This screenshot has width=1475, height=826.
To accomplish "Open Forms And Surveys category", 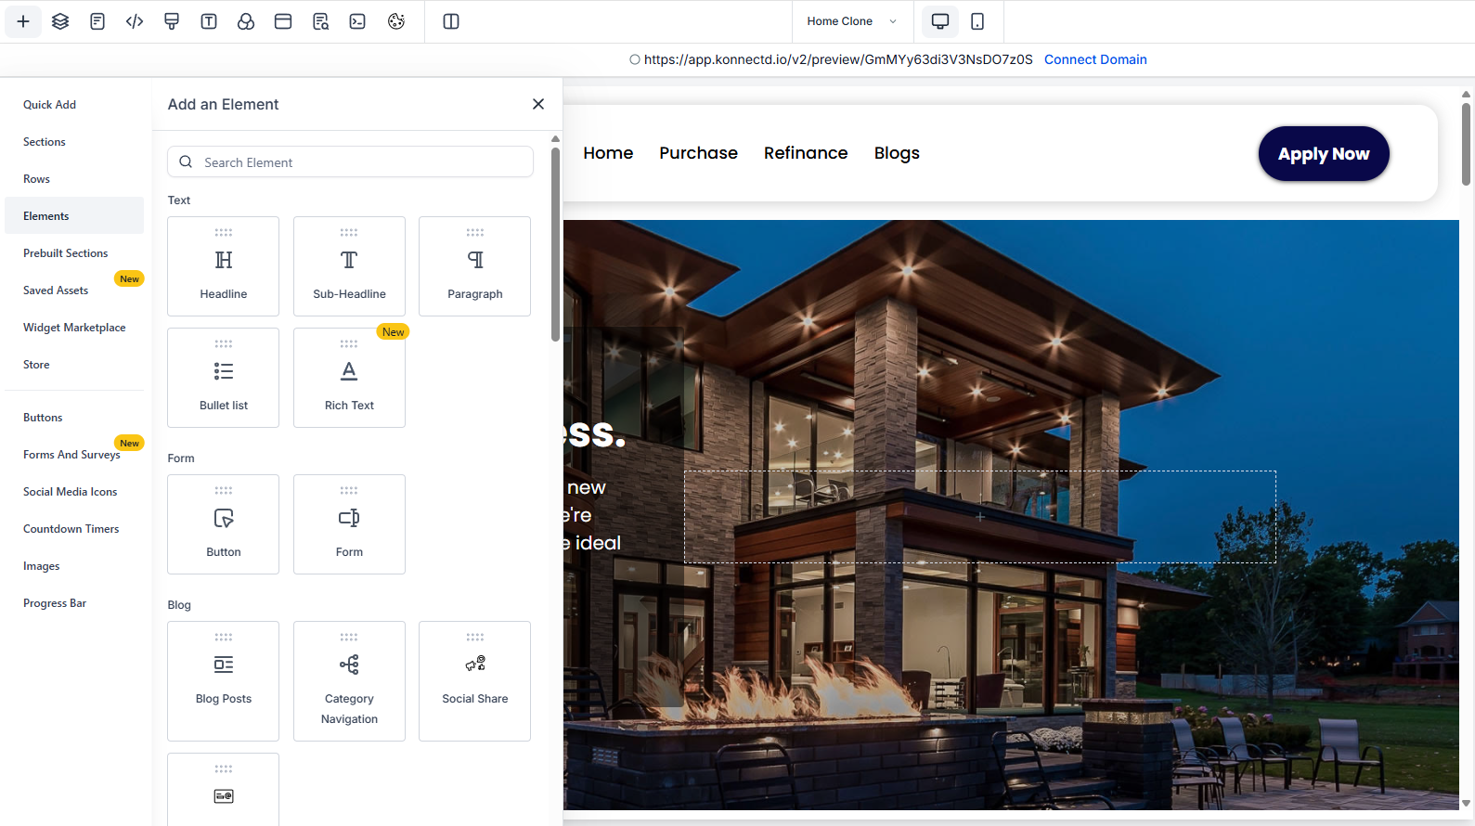I will pyautogui.click(x=71, y=455).
